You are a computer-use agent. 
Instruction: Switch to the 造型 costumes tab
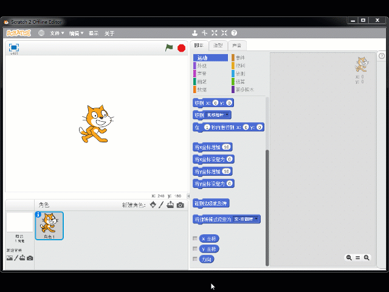(218, 45)
